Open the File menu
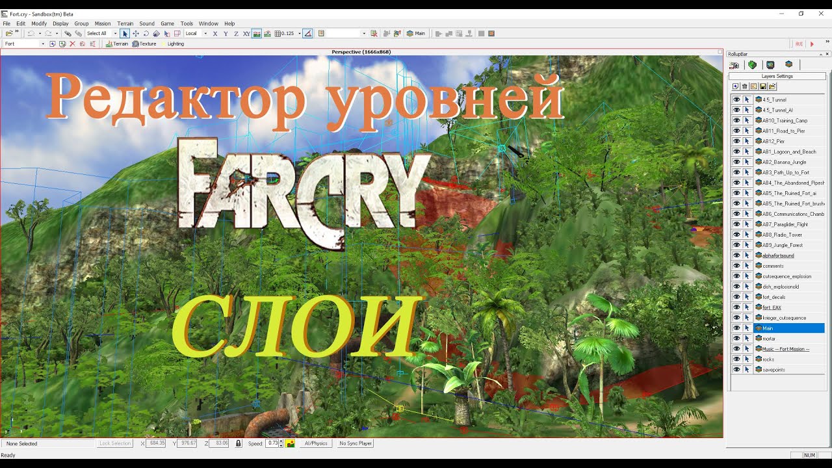 (6, 23)
